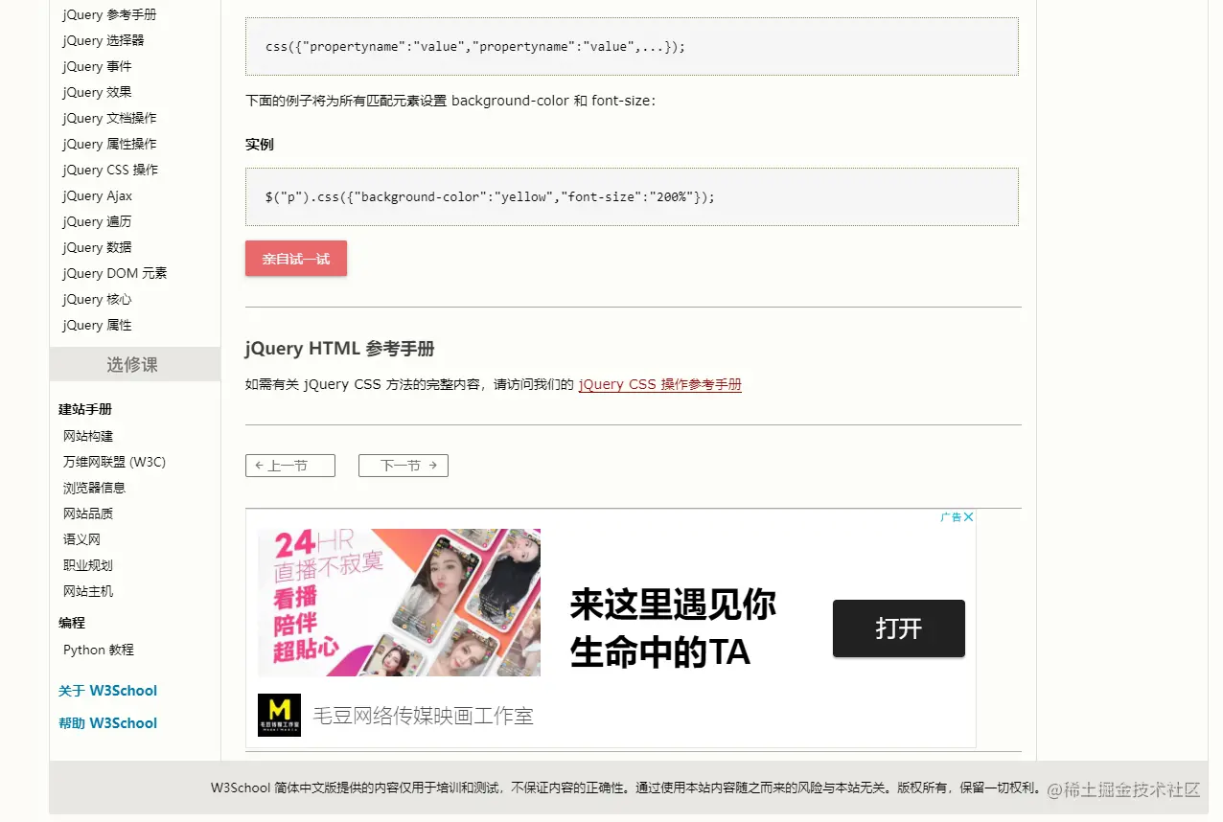
Task: Go to previous section 上一节
Action: click(x=290, y=466)
